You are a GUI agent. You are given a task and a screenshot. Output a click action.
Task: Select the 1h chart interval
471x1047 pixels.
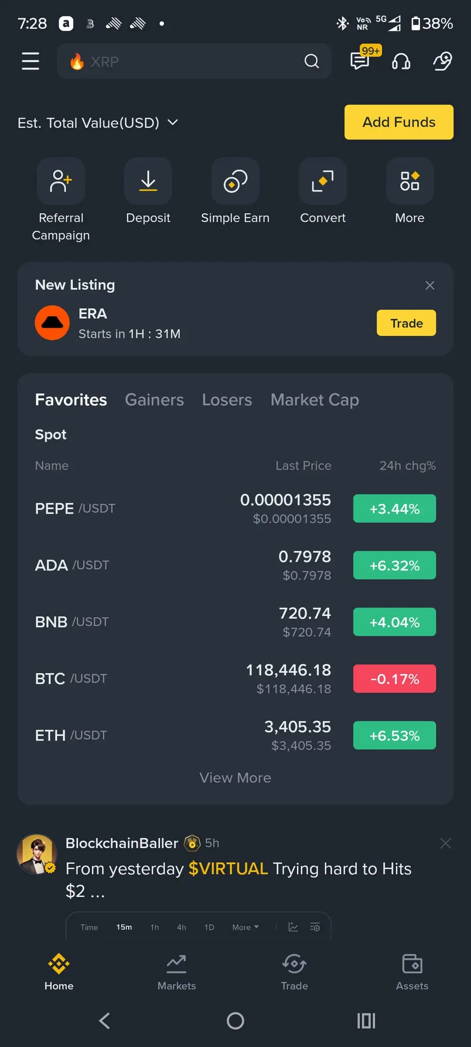point(155,927)
